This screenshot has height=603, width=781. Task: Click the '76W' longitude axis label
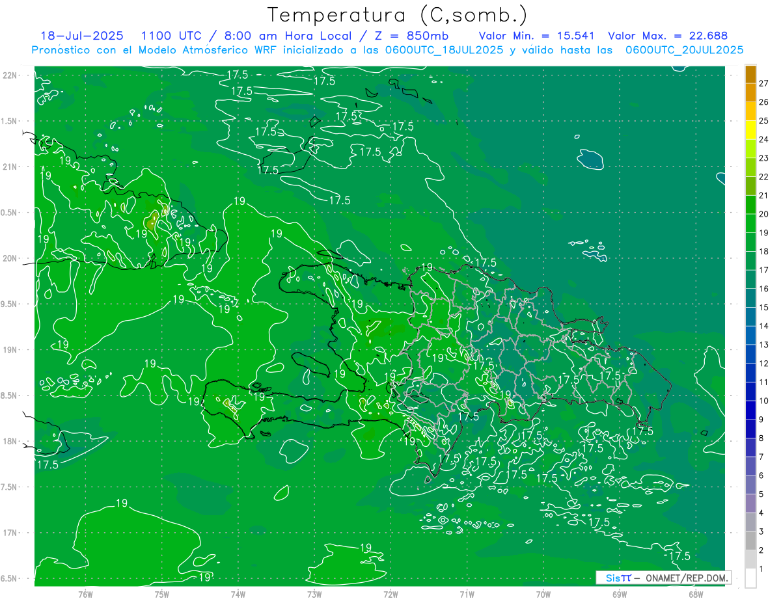point(85,594)
